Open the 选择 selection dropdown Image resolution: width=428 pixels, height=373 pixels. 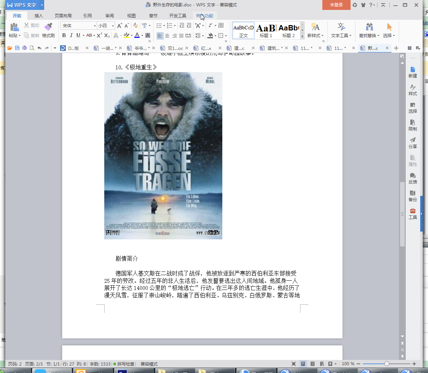coord(389,30)
